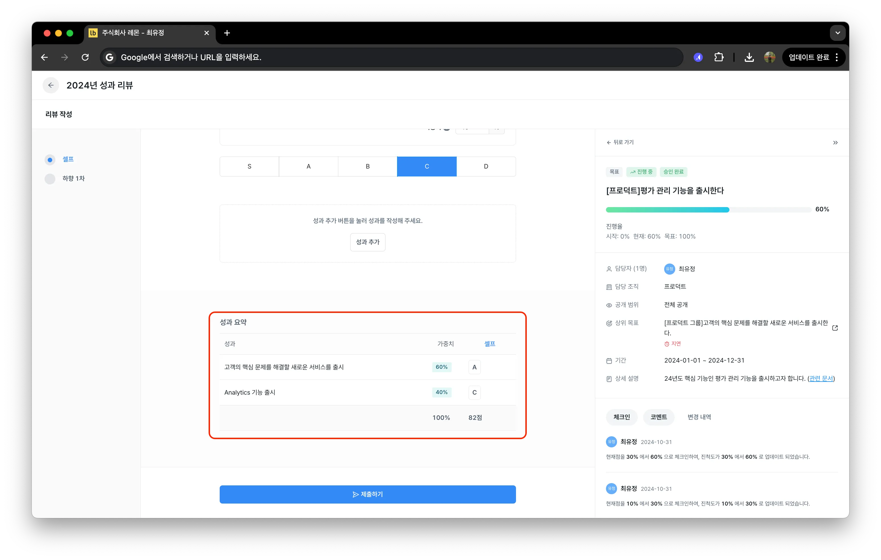Click the Google search address bar

391,57
